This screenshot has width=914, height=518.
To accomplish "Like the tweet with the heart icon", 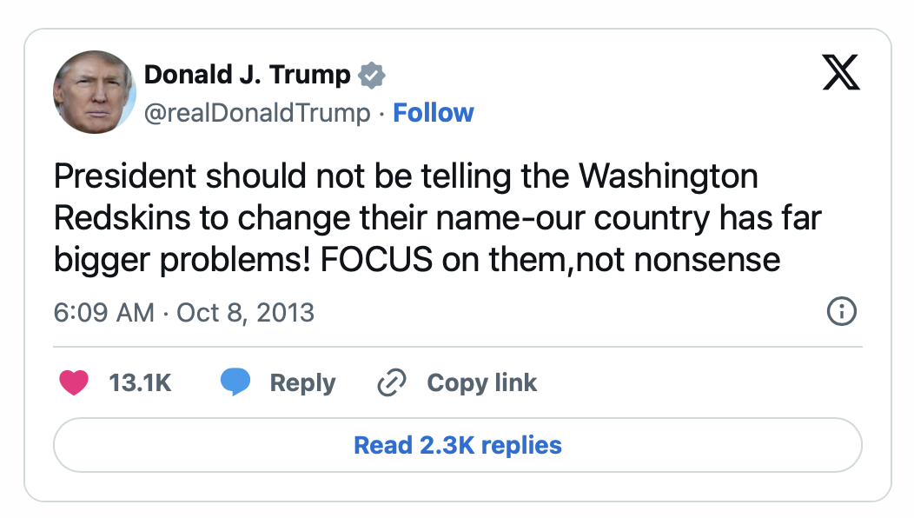I will click(x=74, y=382).
